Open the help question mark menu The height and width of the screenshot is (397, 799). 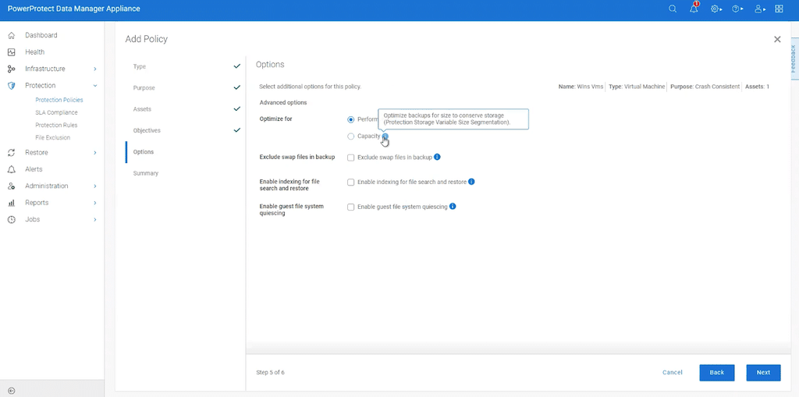point(737,9)
